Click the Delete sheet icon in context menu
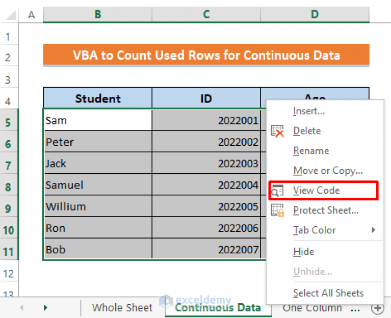391x318 pixels. click(x=277, y=131)
